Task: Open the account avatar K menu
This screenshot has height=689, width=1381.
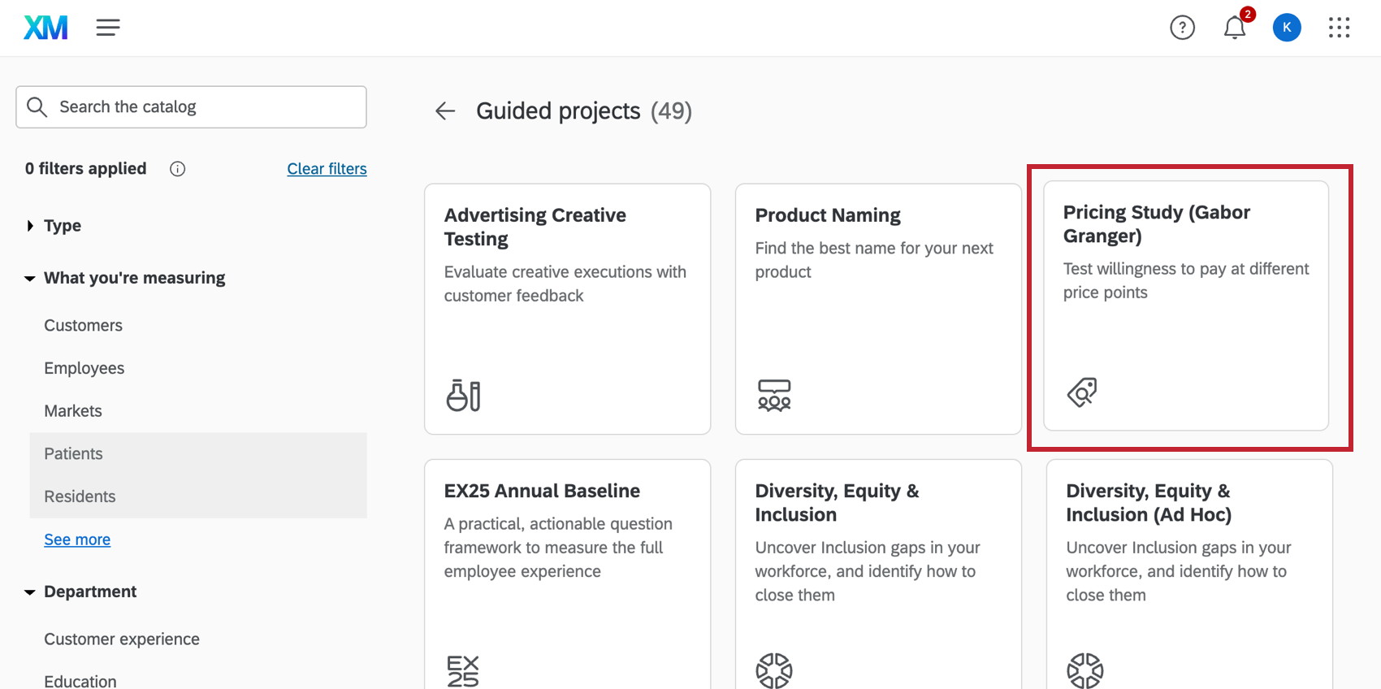Action: tap(1286, 28)
